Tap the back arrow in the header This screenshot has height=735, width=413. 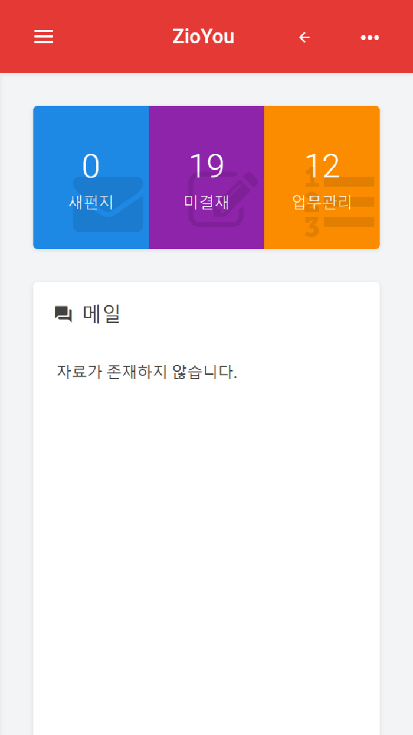(304, 37)
